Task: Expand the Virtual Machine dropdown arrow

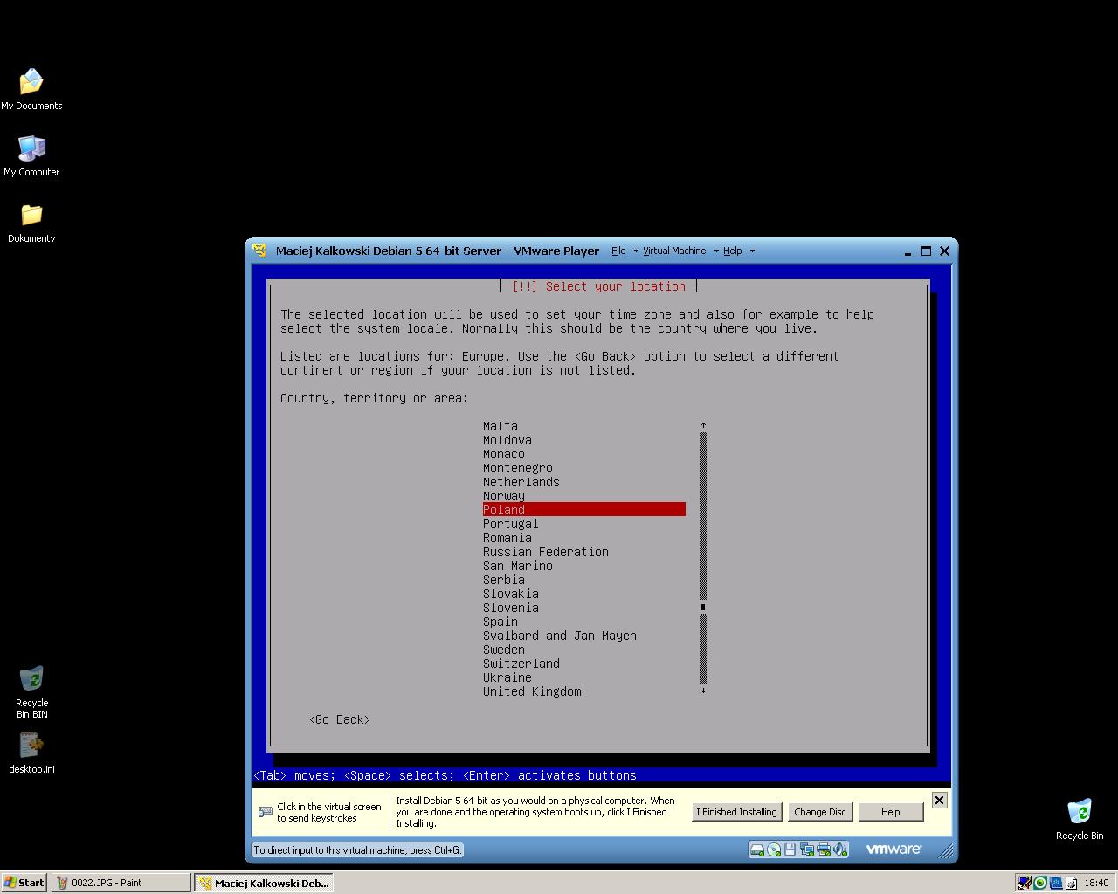Action: click(x=716, y=251)
